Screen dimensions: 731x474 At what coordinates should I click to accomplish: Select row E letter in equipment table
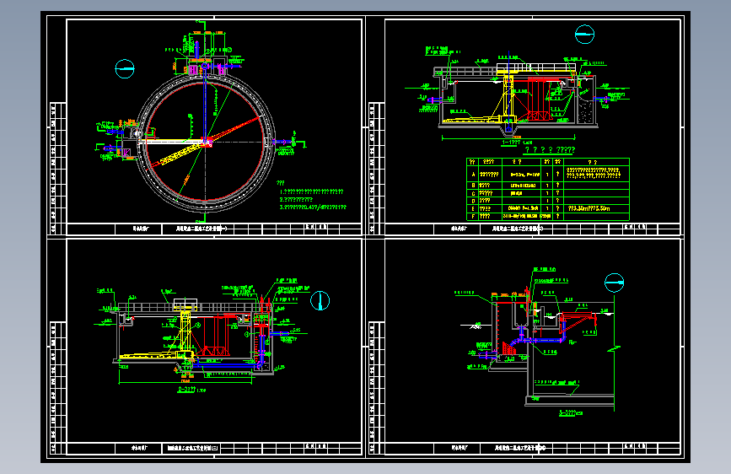[x=473, y=208]
